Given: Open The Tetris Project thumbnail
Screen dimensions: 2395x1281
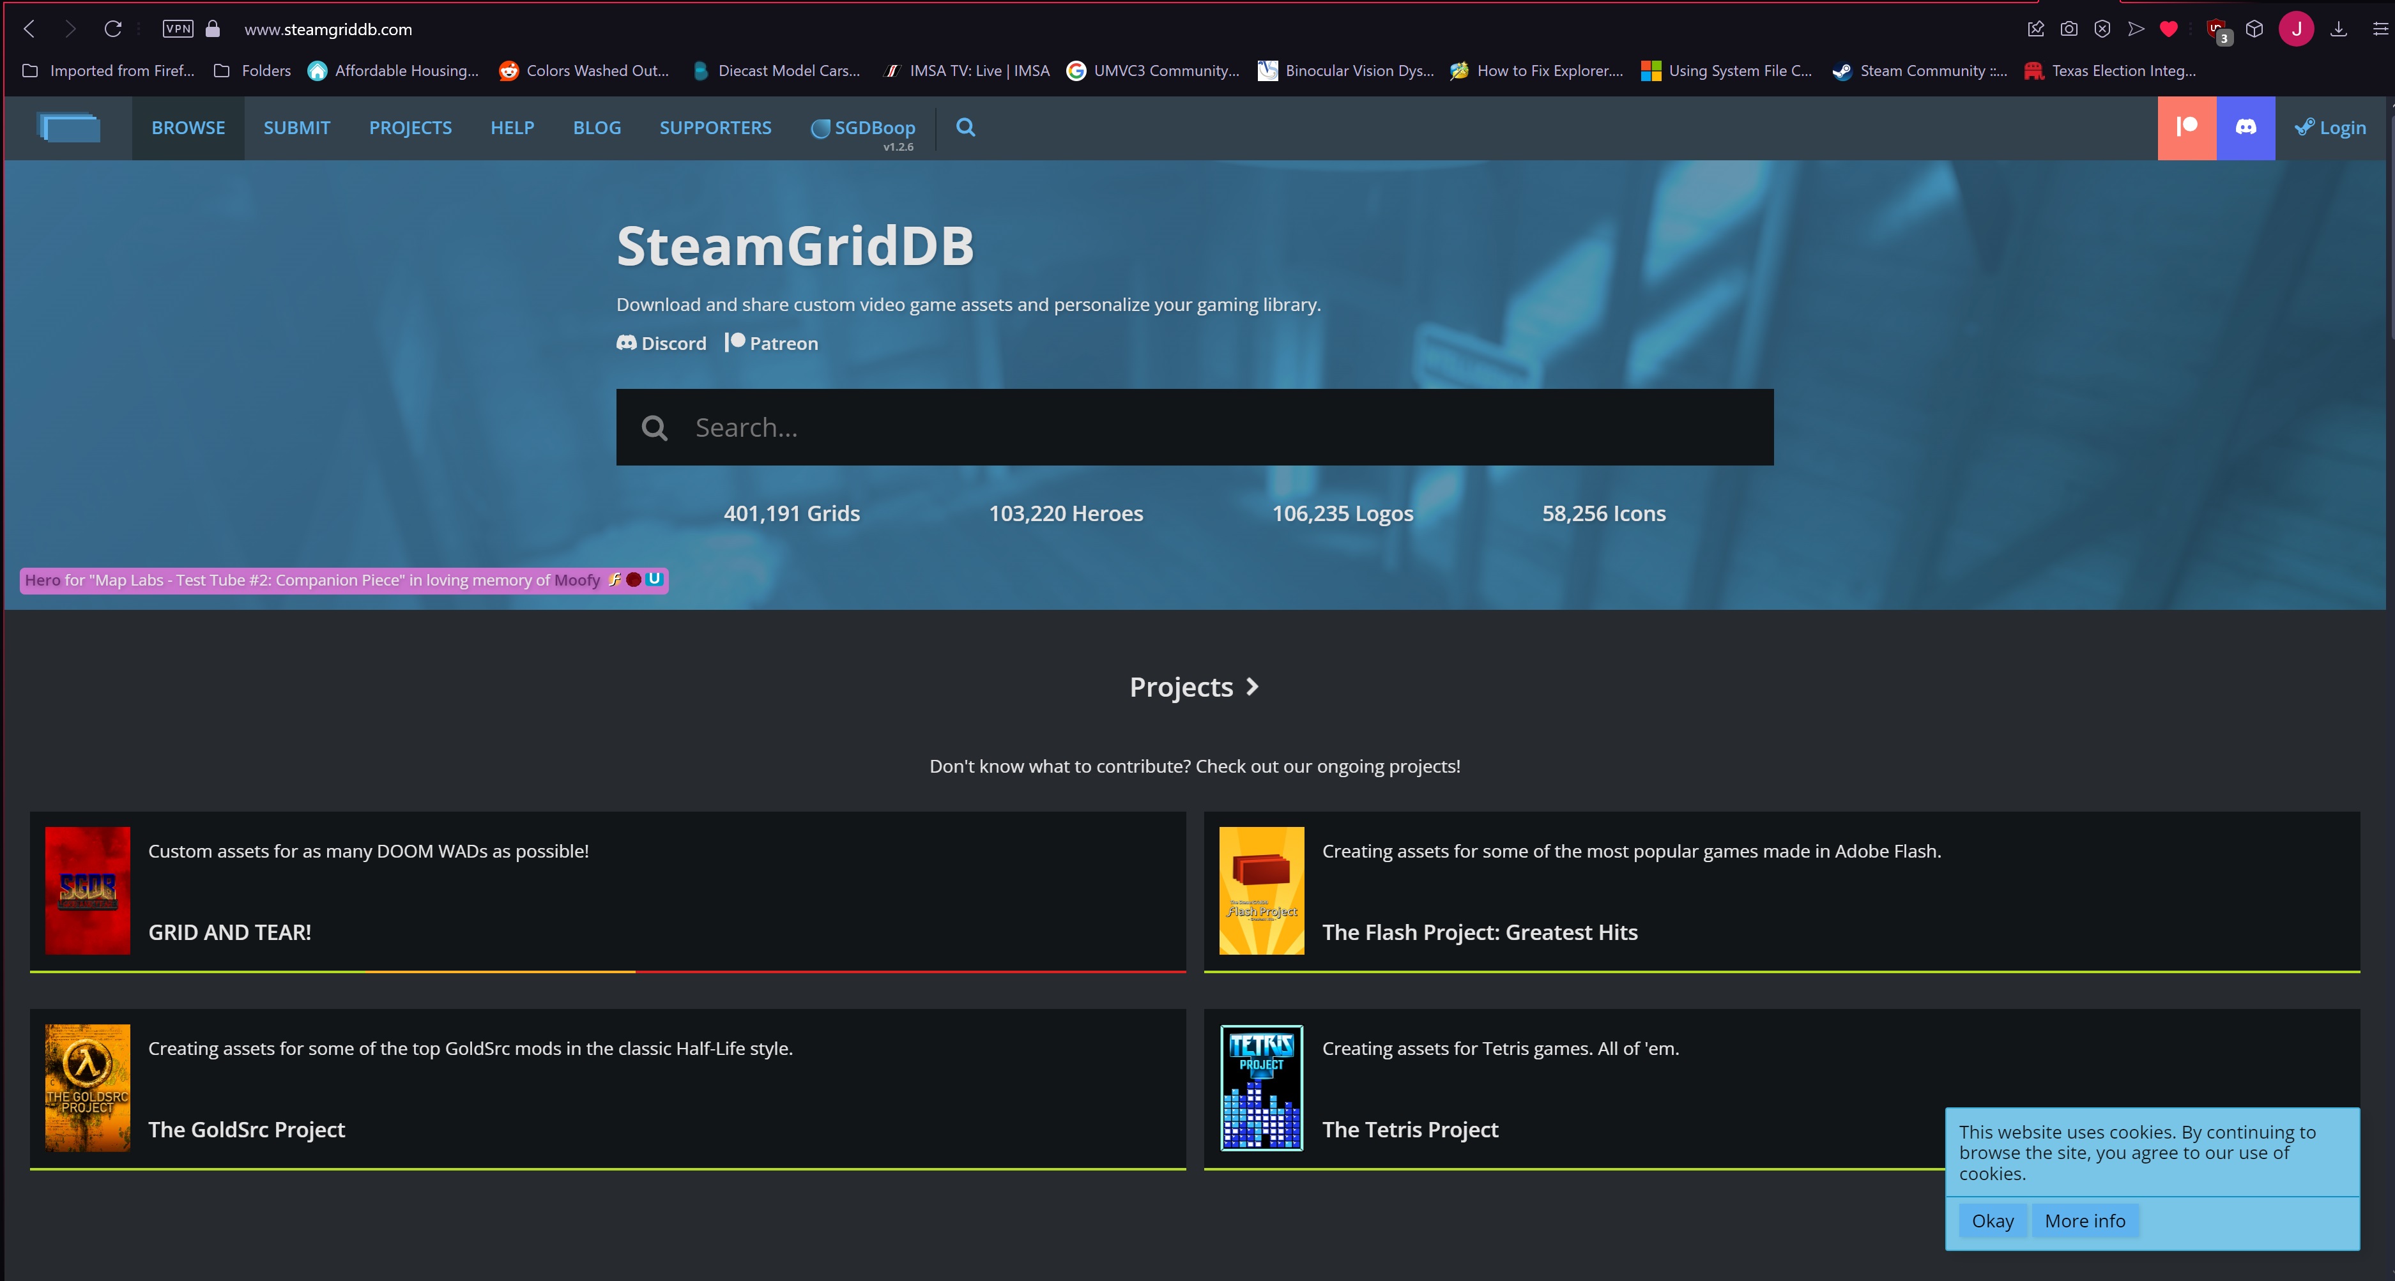Looking at the screenshot, I should 1260,1088.
